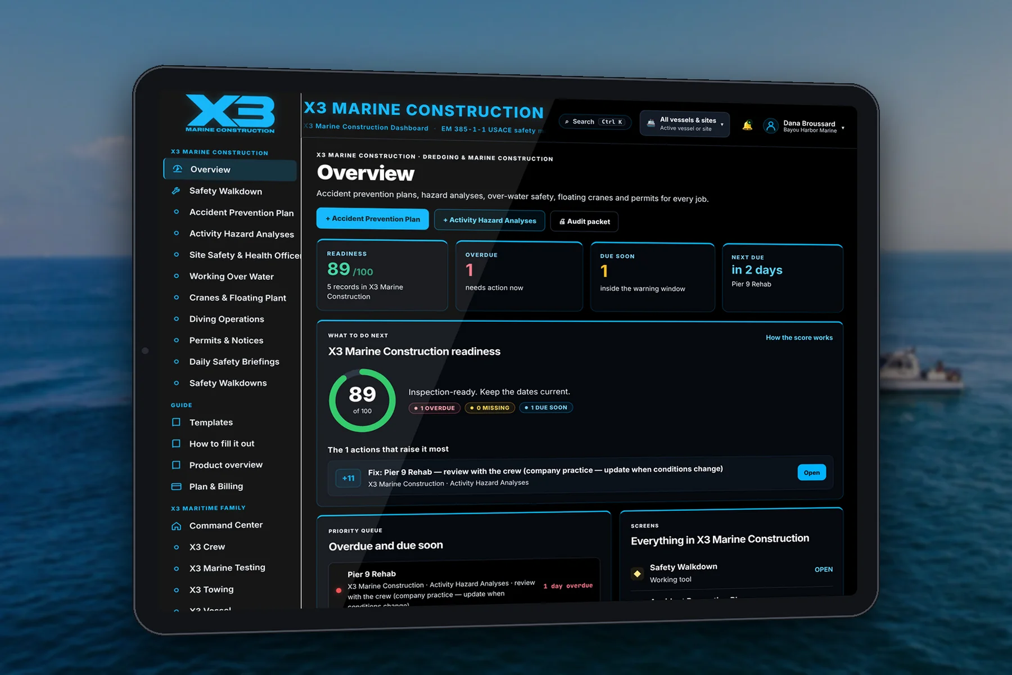Click the vessel icon in site selector

tap(650, 123)
